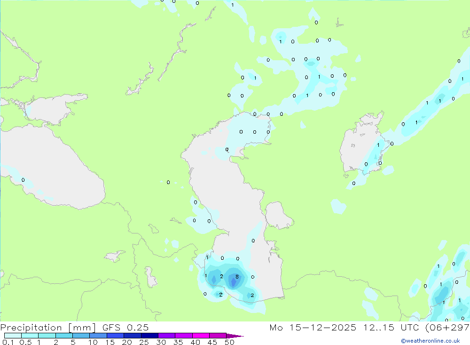Select the '12..15 UTC' time text
Image resolution: width=470 pixels, height=345 pixels.
[x=391, y=327]
